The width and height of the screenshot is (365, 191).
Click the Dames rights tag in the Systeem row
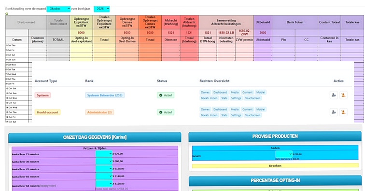205,92
